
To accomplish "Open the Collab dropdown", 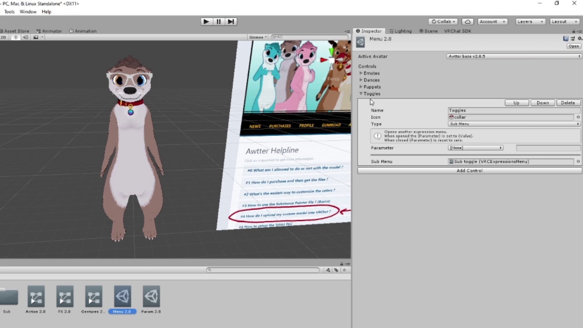I will tap(444, 21).
